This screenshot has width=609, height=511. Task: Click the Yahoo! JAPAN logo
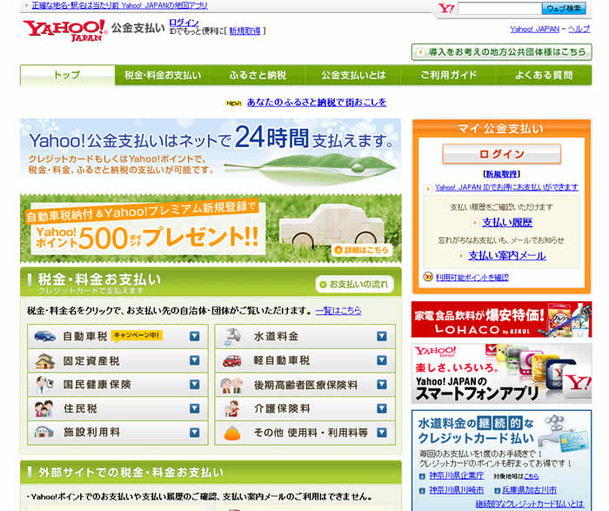pos(65,30)
